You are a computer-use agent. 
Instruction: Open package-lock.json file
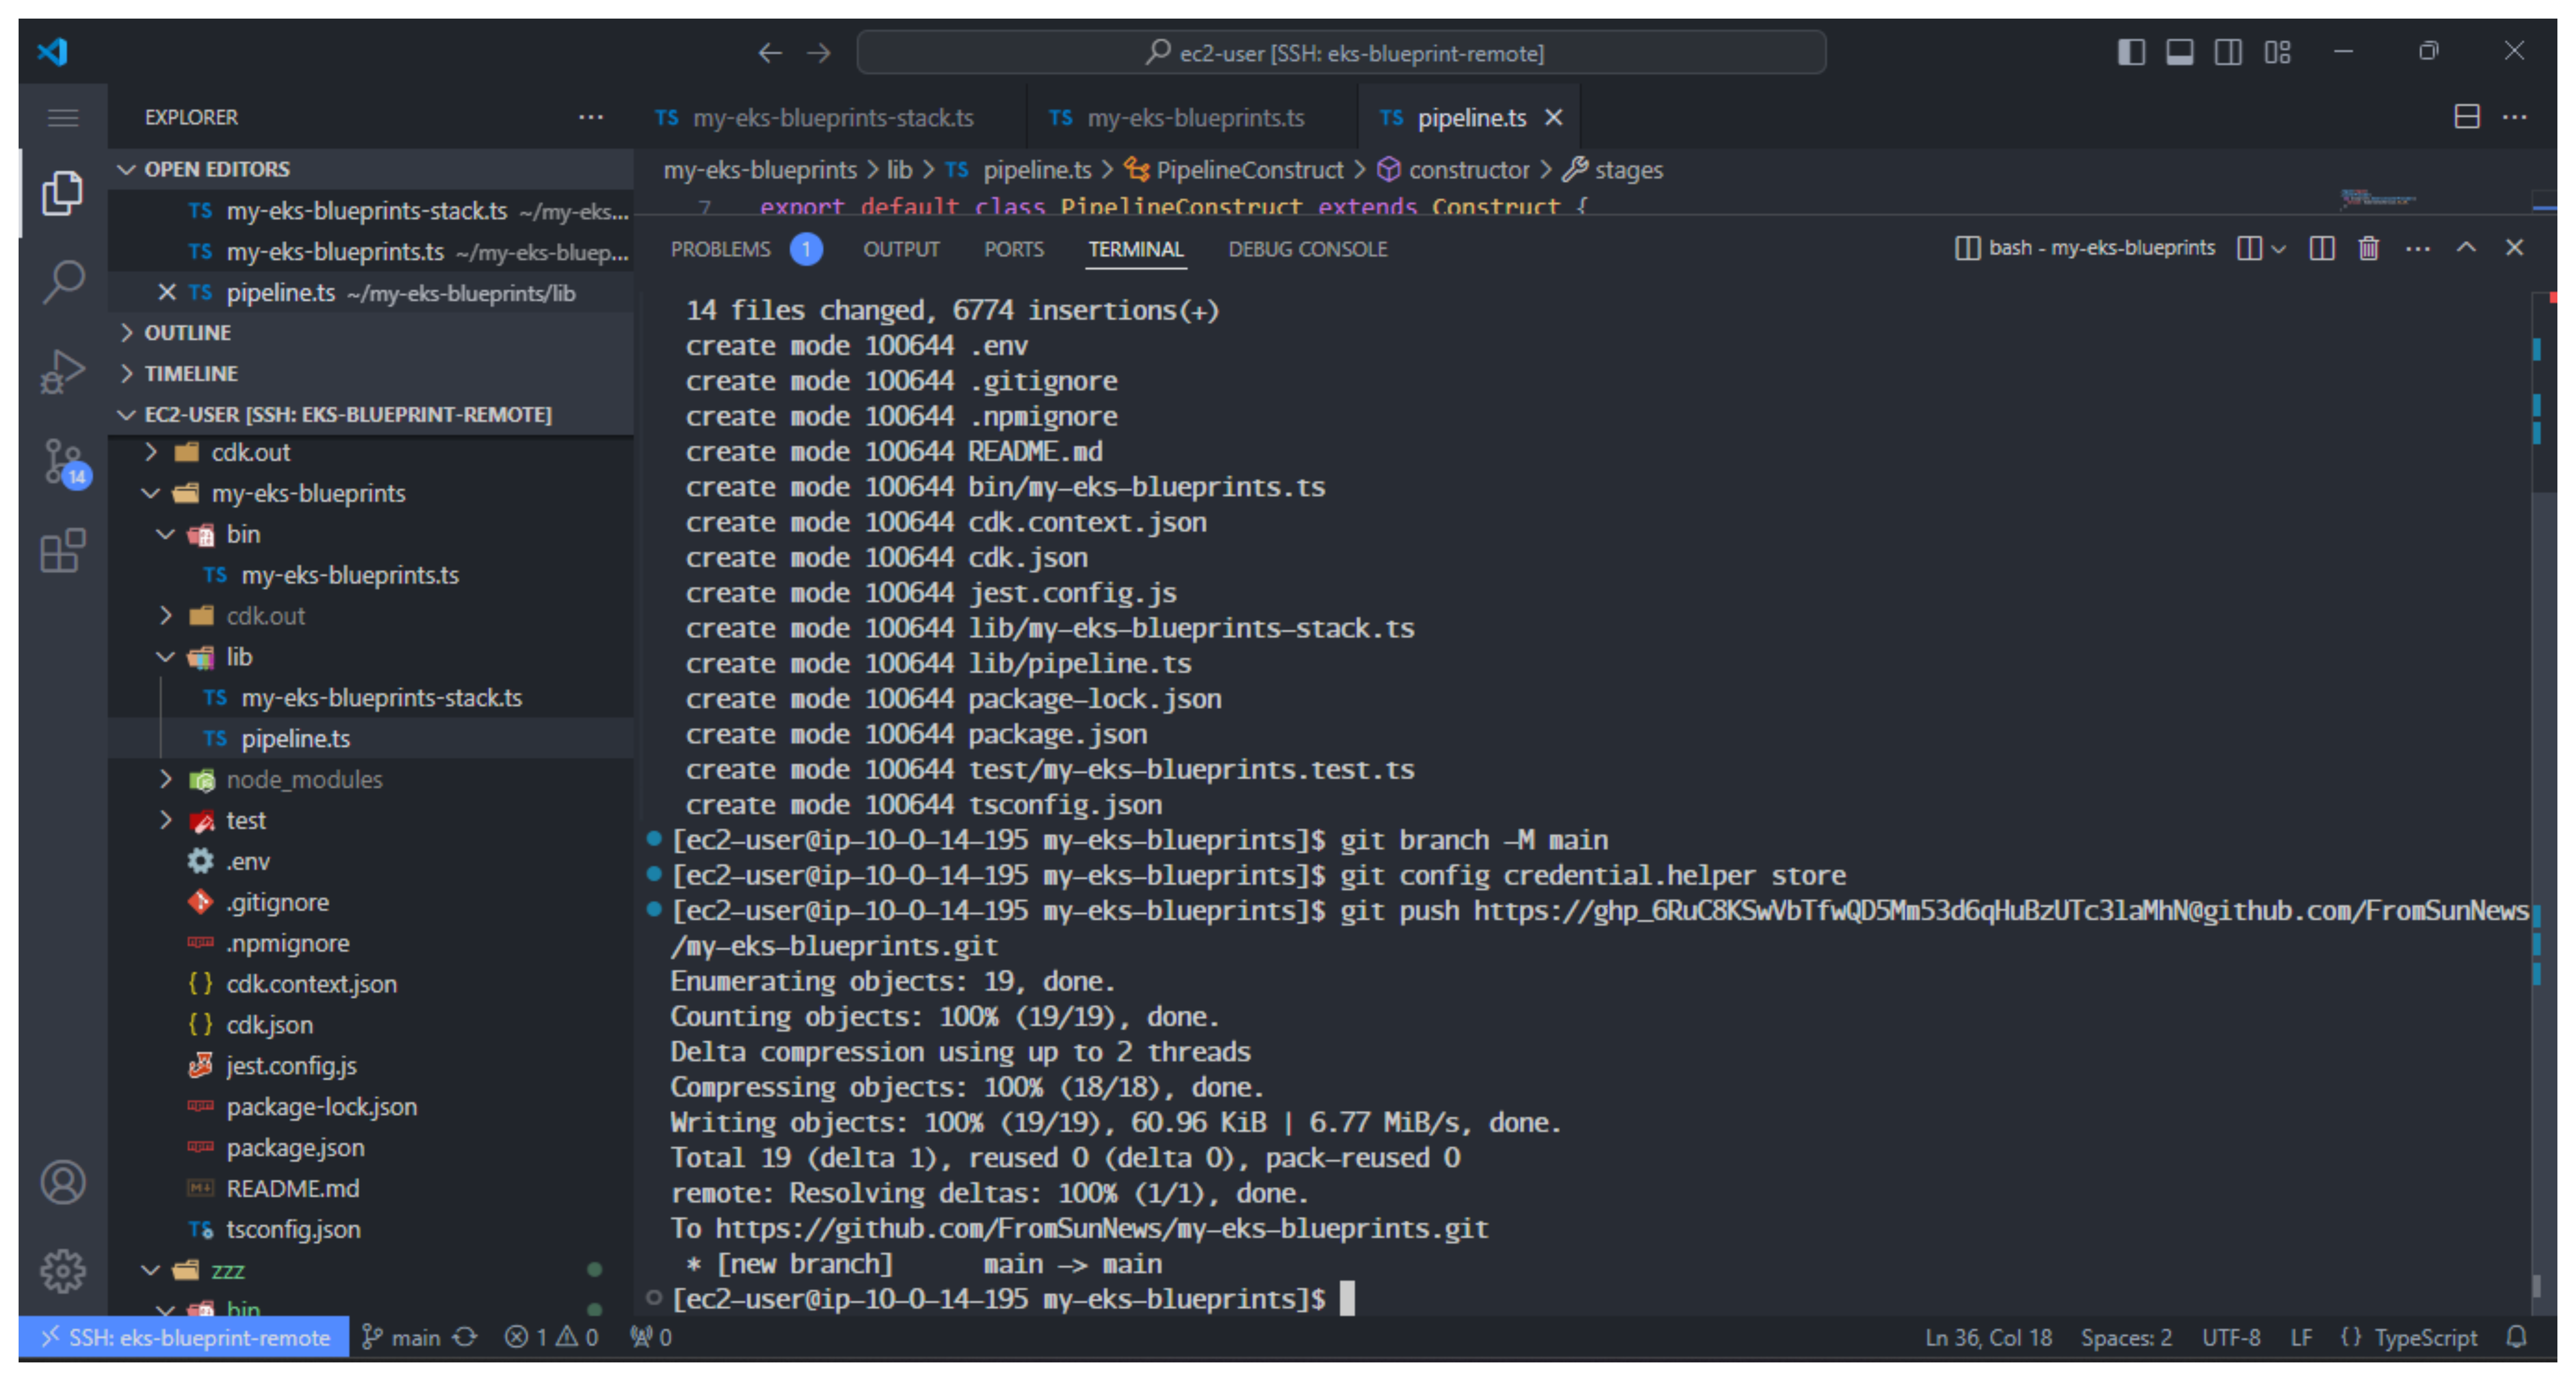[370, 1106]
